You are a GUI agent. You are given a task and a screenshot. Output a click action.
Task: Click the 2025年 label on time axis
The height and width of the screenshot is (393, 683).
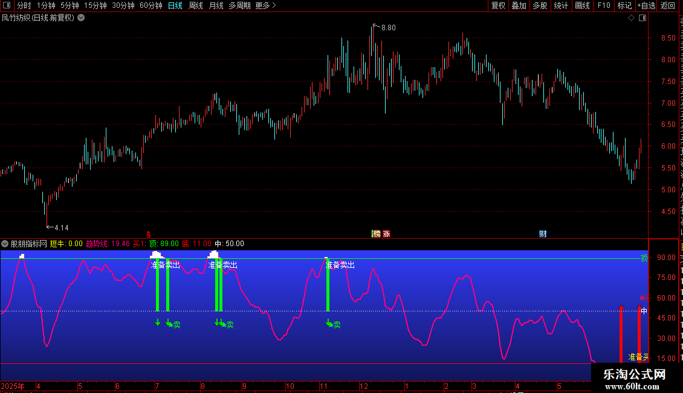click(13, 386)
